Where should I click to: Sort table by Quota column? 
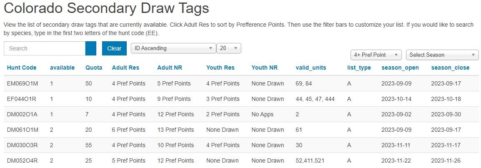pos(94,68)
